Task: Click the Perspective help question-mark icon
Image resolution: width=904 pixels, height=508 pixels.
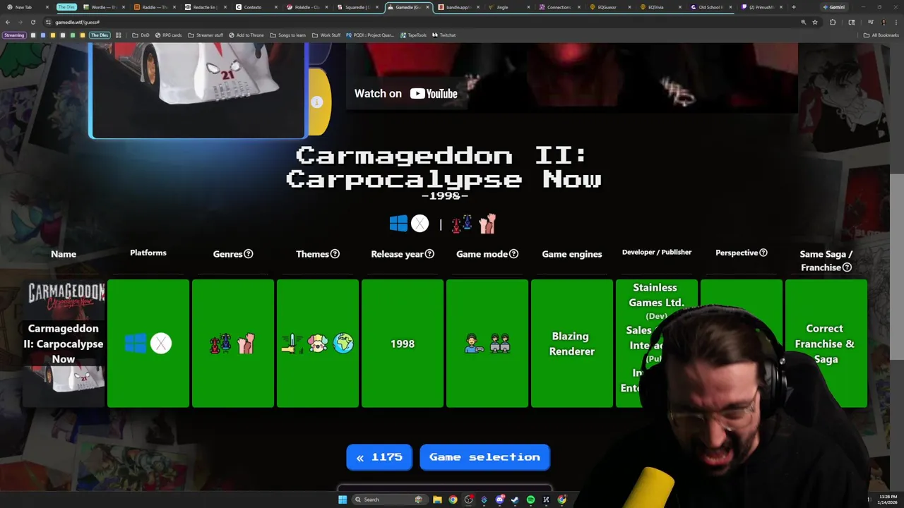Action: (763, 253)
